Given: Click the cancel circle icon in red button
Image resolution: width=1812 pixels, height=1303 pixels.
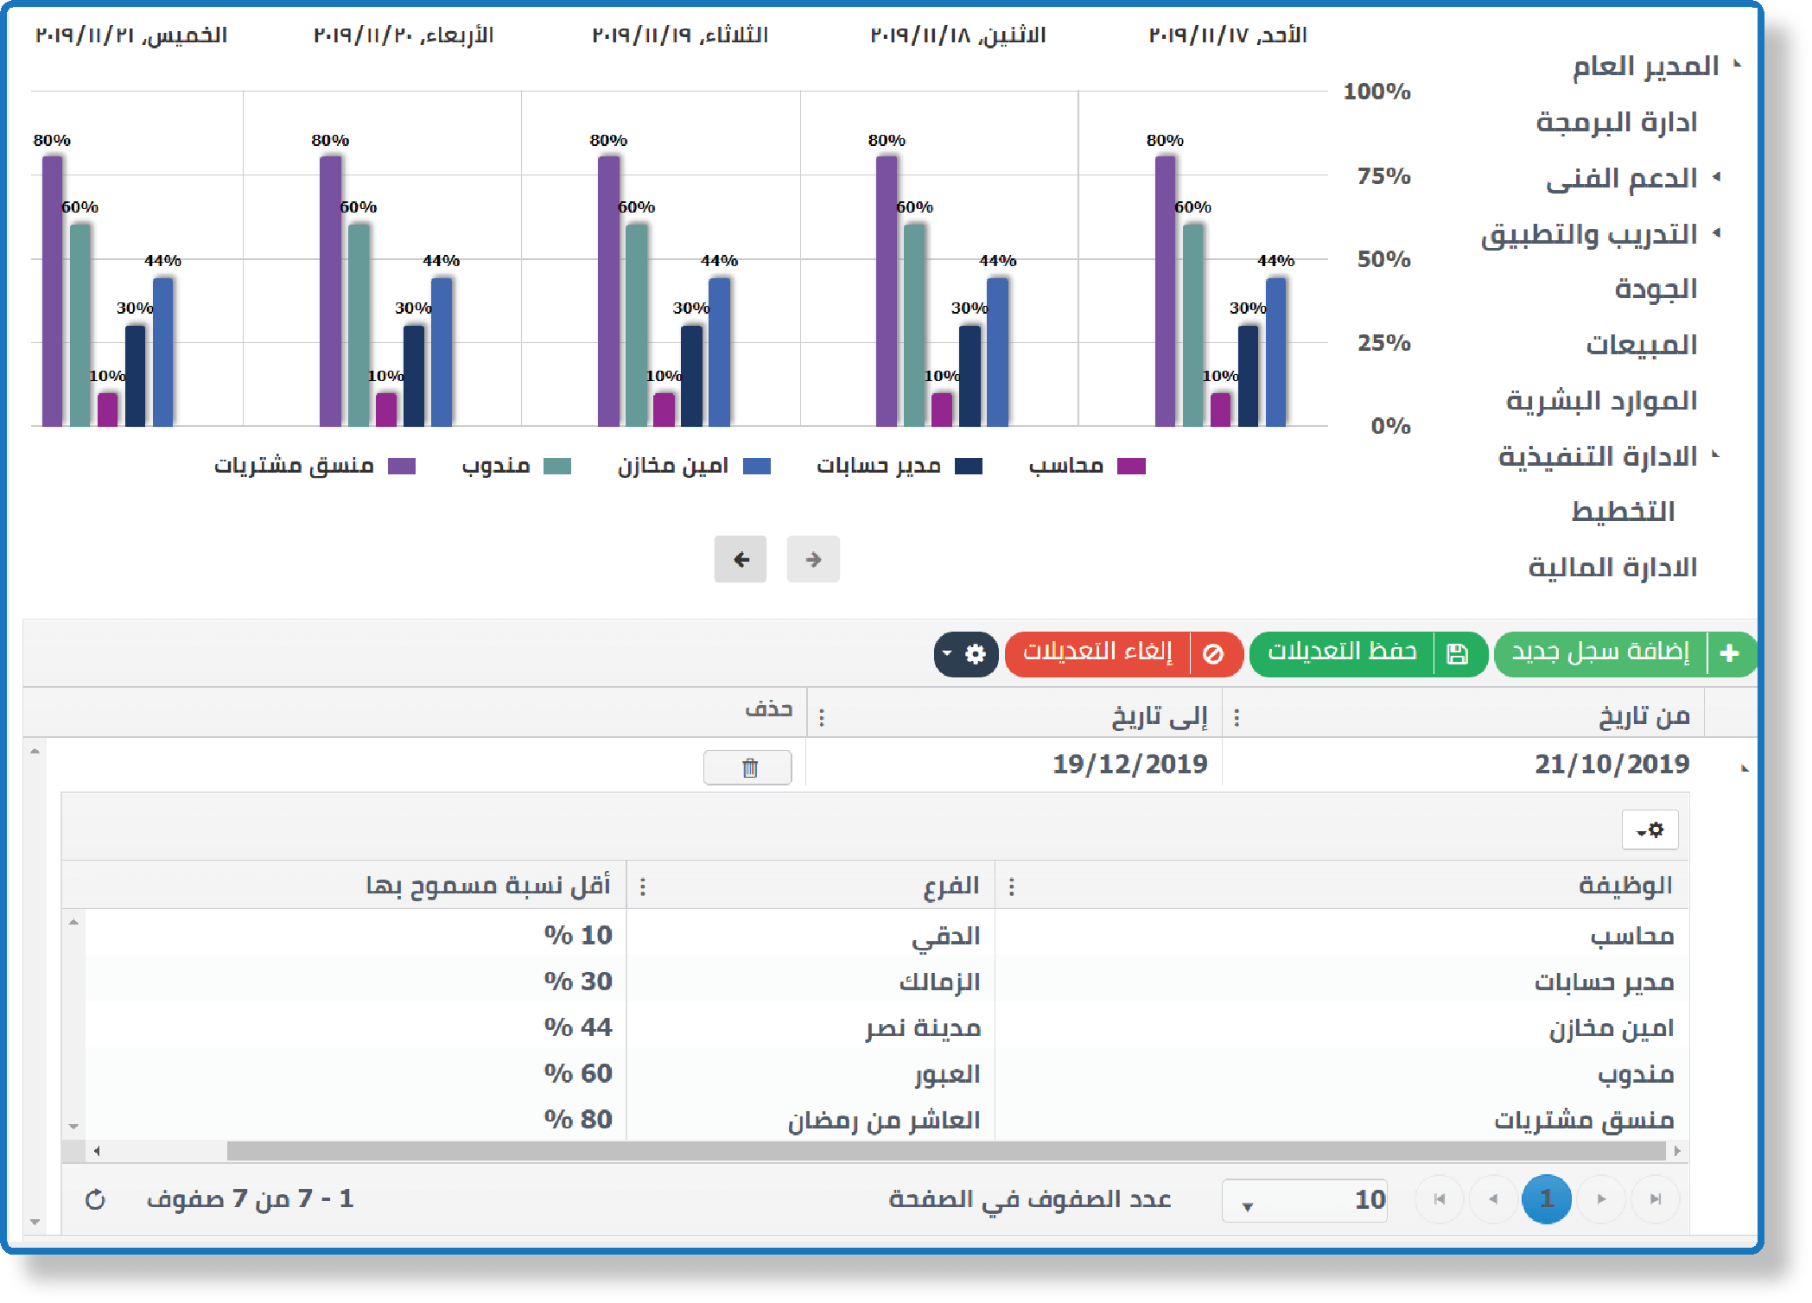Looking at the screenshot, I should pyautogui.click(x=1214, y=654).
